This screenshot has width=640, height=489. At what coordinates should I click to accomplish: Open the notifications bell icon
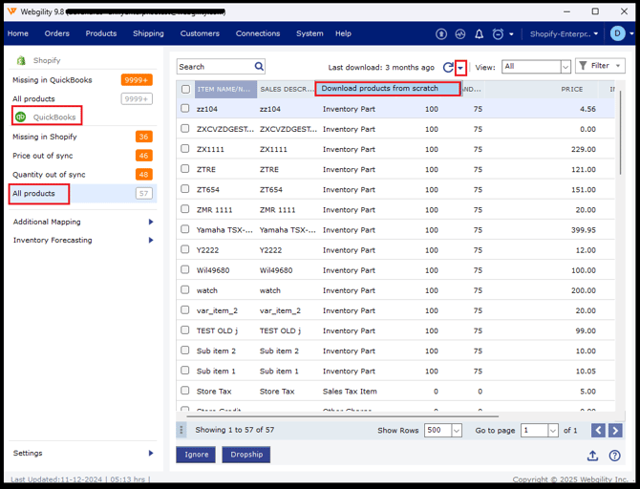click(480, 34)
